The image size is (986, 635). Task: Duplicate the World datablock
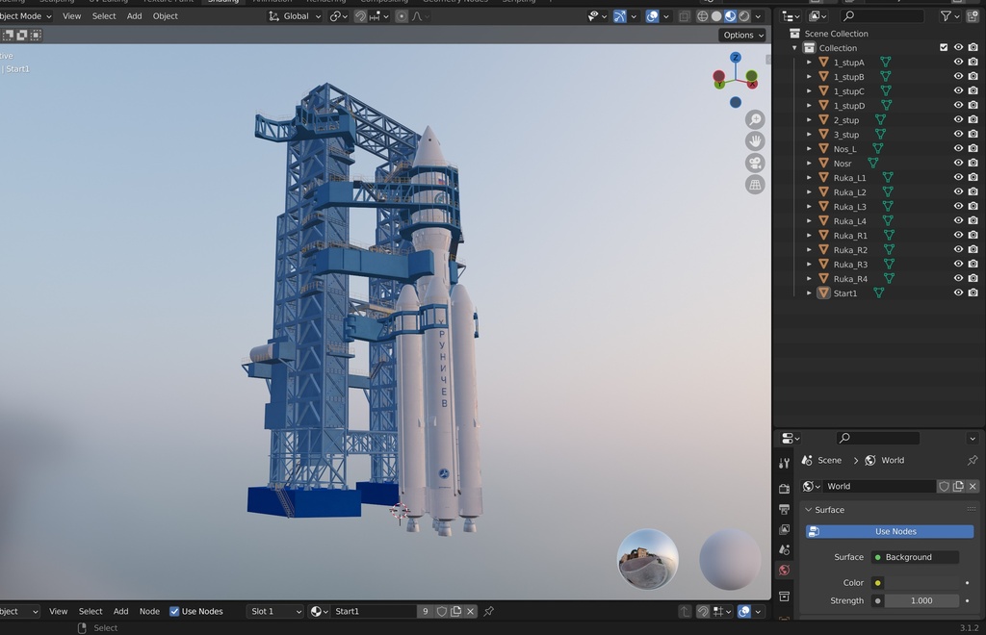(958, 486)
